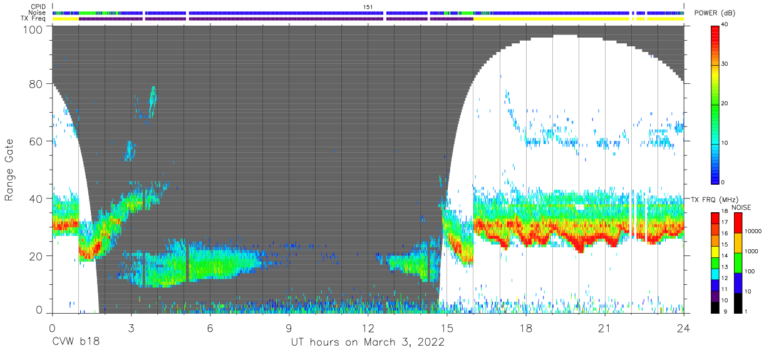Image resolution: width=769 pixels, height=355 pixels.
Task: Select the red 10000 segment of the noise colorbar
Action: [x=738, y=223]
